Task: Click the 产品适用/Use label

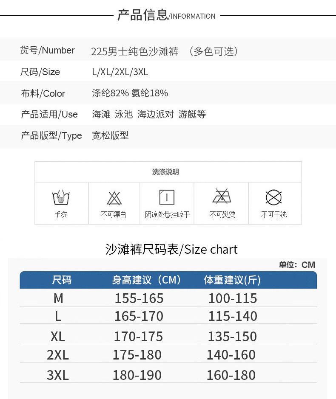Action: click(x=49, y=114)
